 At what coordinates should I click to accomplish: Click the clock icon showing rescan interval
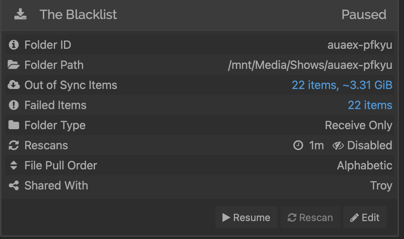(298, 145)
